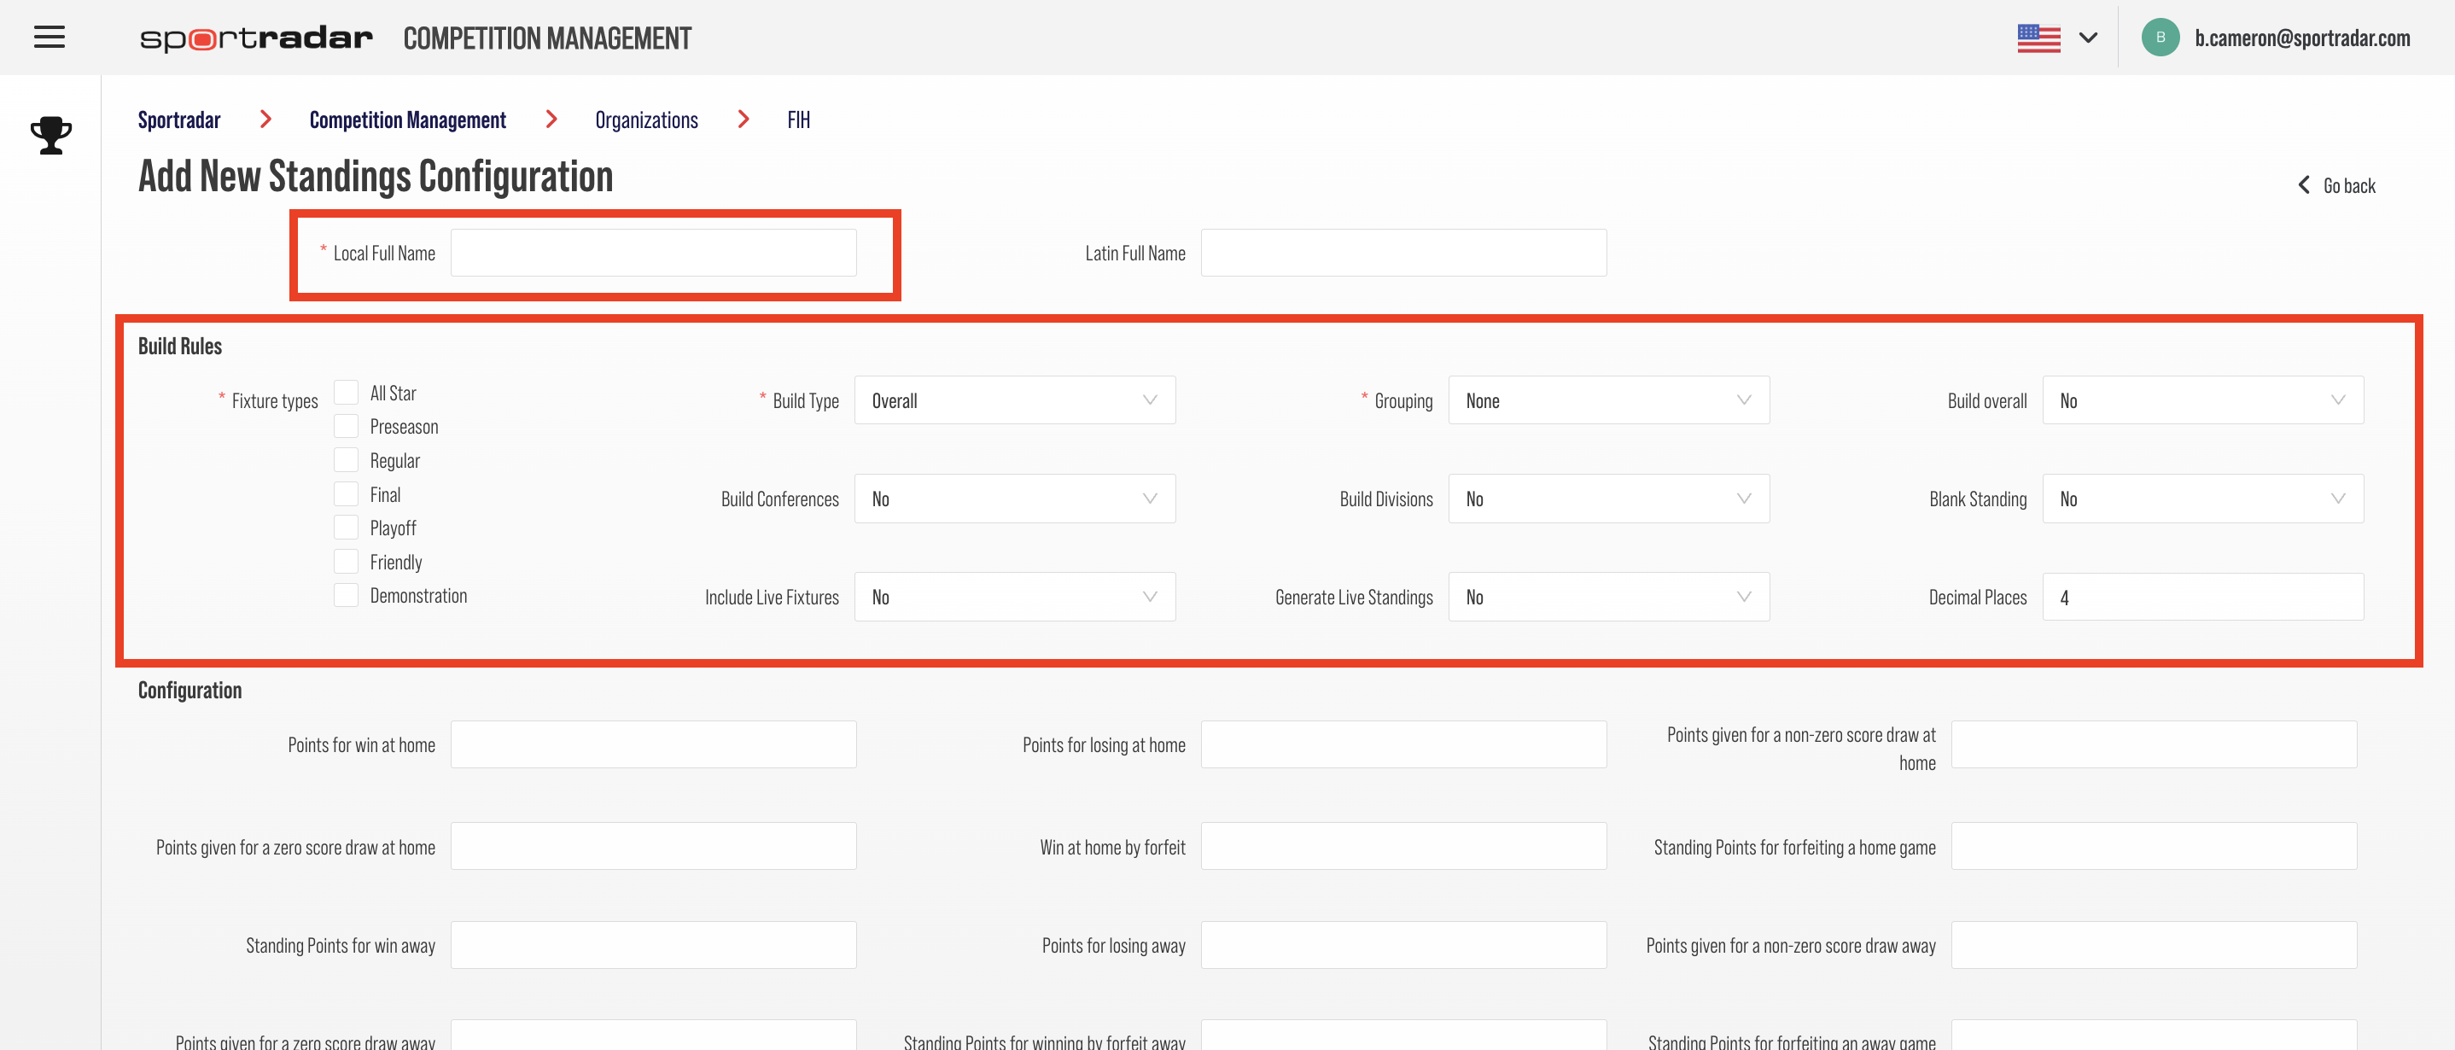This screenshot has height=1050, width=2455.
Task: Click the Decimal Places field
Action: click(x=2202, y=597)
